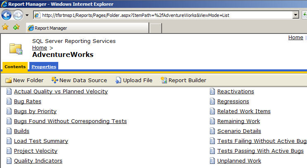Switch to the Properties tab
The height and width of the screenshot is (168, 307).
point(44,66)
